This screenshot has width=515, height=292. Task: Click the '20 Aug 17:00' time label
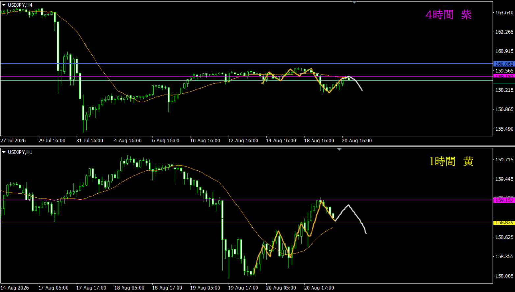coord(319,288)
